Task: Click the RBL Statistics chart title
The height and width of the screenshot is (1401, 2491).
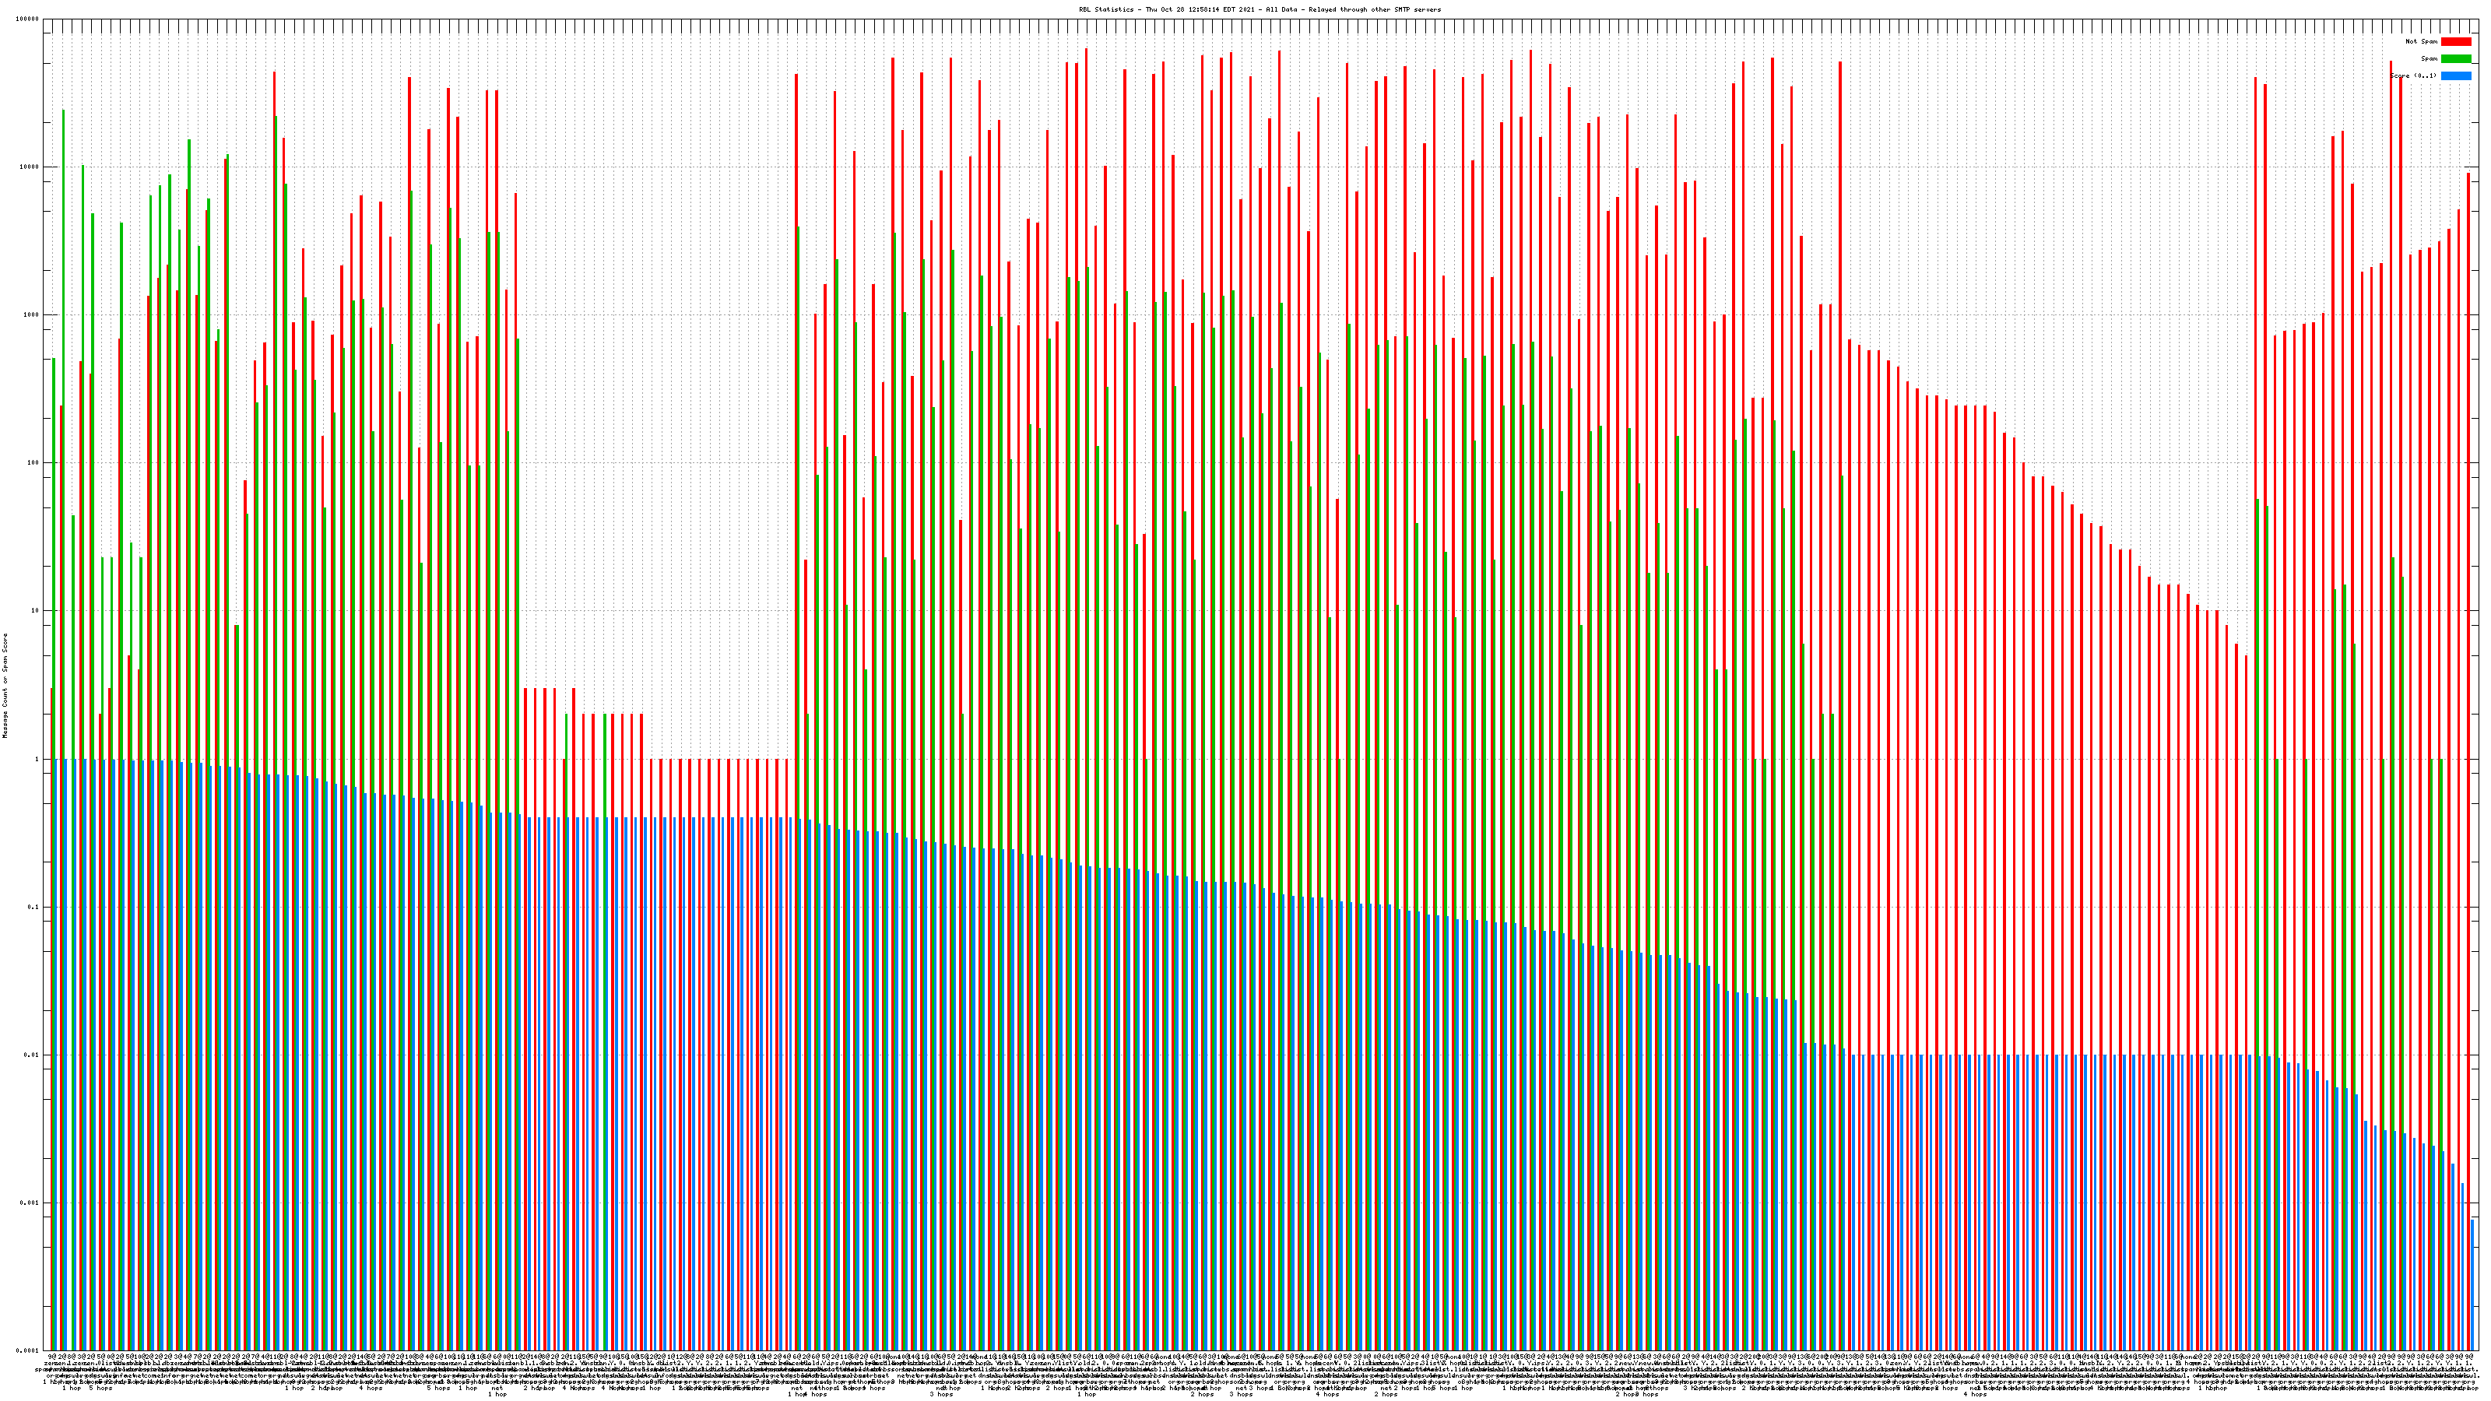Action: 1260,9
